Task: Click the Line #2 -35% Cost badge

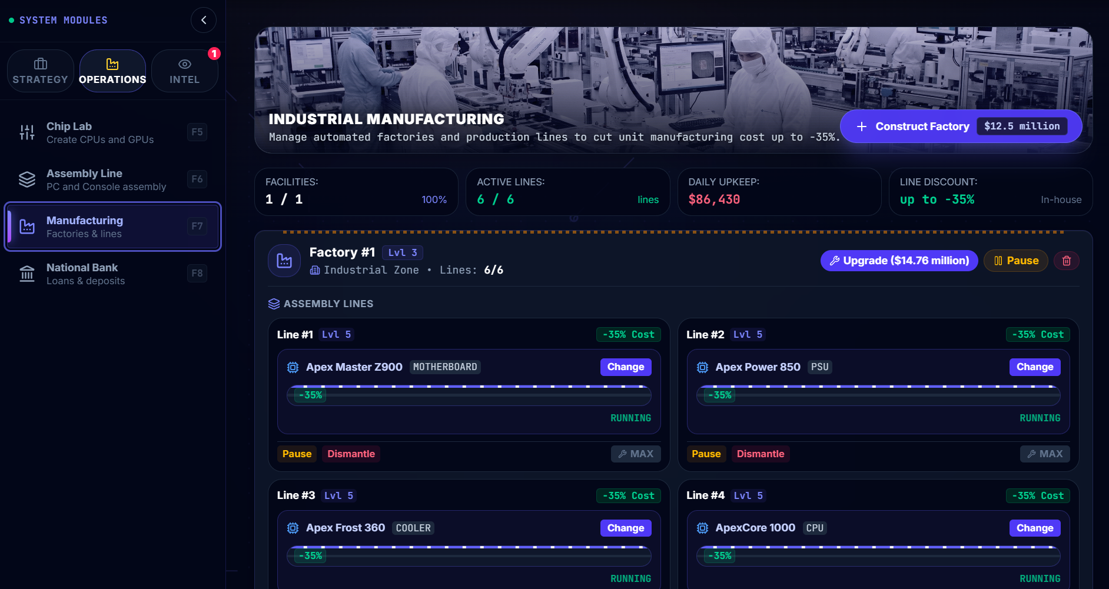Action: [x=1038, y=334]
